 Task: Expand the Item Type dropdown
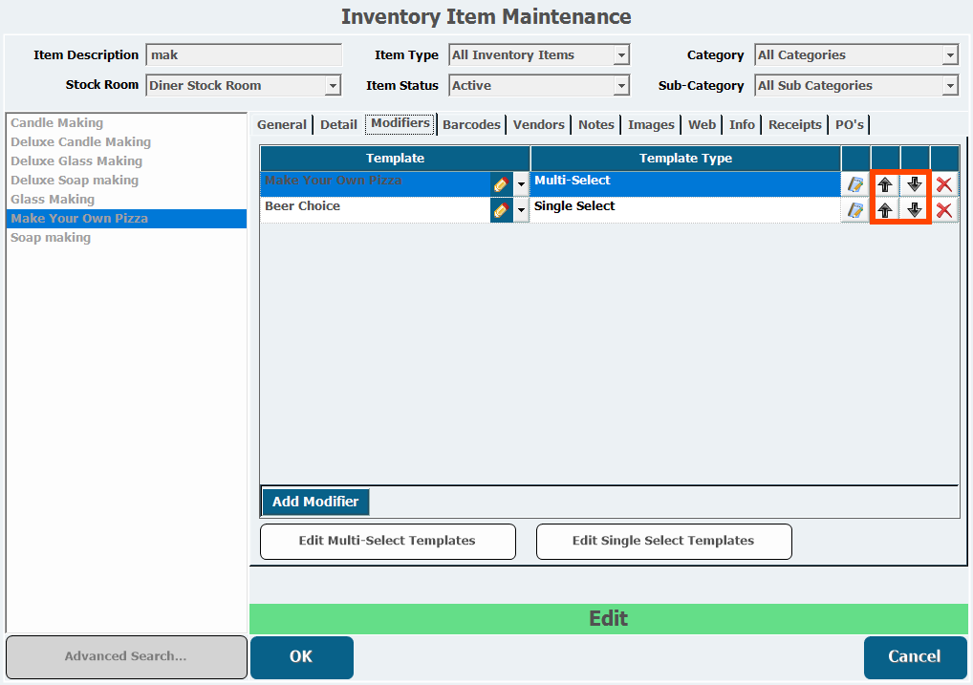(621, 55)
